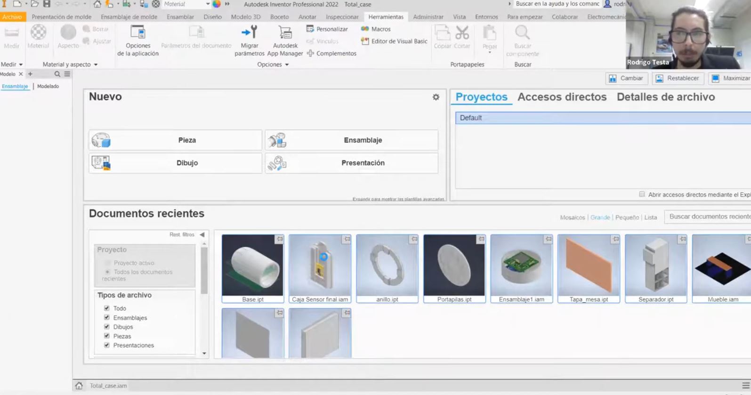
Task: Open the browser panel hamburger menu
Action: (x=67, y=74)
